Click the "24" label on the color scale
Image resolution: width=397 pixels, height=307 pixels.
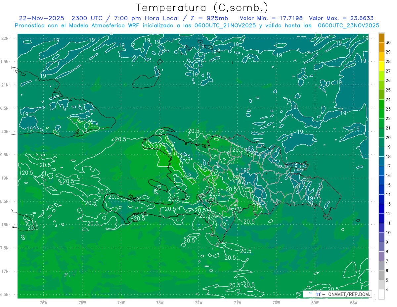[388, 99]
